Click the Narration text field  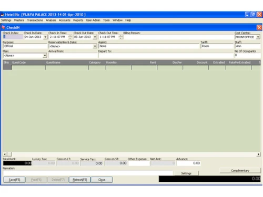(x=88, y=173)
